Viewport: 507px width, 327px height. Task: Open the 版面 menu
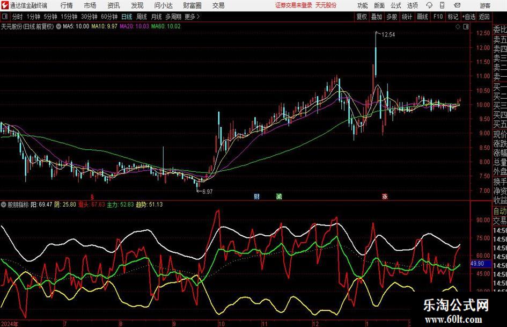pyautogui.click(x=379, y=5)
